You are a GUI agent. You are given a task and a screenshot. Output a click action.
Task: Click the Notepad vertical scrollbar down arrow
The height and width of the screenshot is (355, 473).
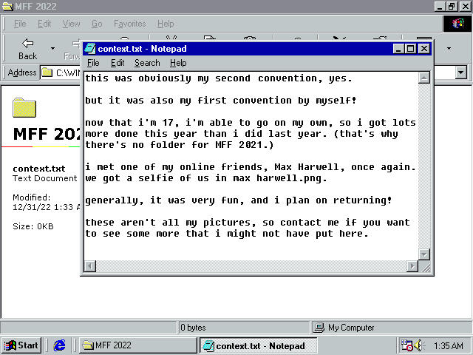(x=424, y=254)
